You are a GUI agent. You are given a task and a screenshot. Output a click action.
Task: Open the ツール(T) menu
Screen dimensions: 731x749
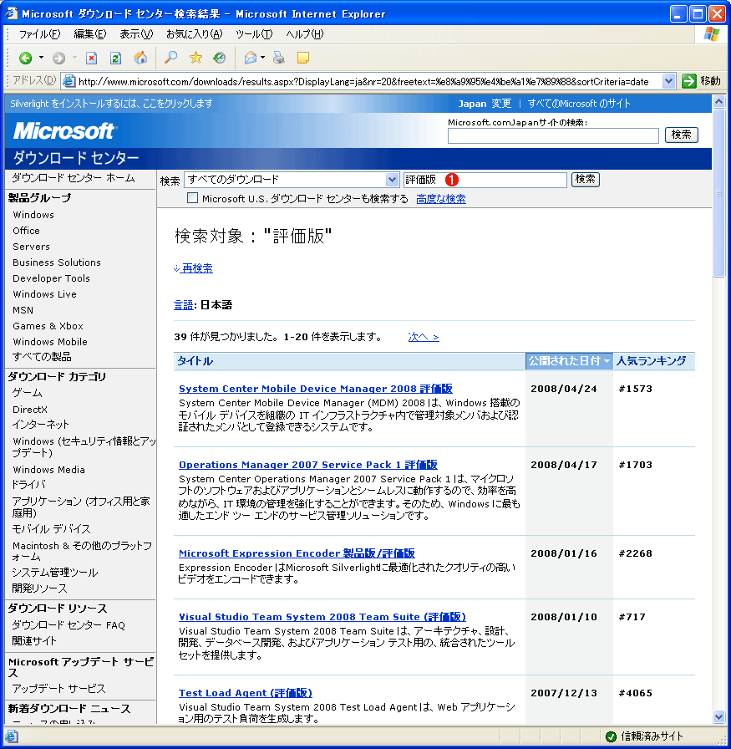click(x=254, y=34)
